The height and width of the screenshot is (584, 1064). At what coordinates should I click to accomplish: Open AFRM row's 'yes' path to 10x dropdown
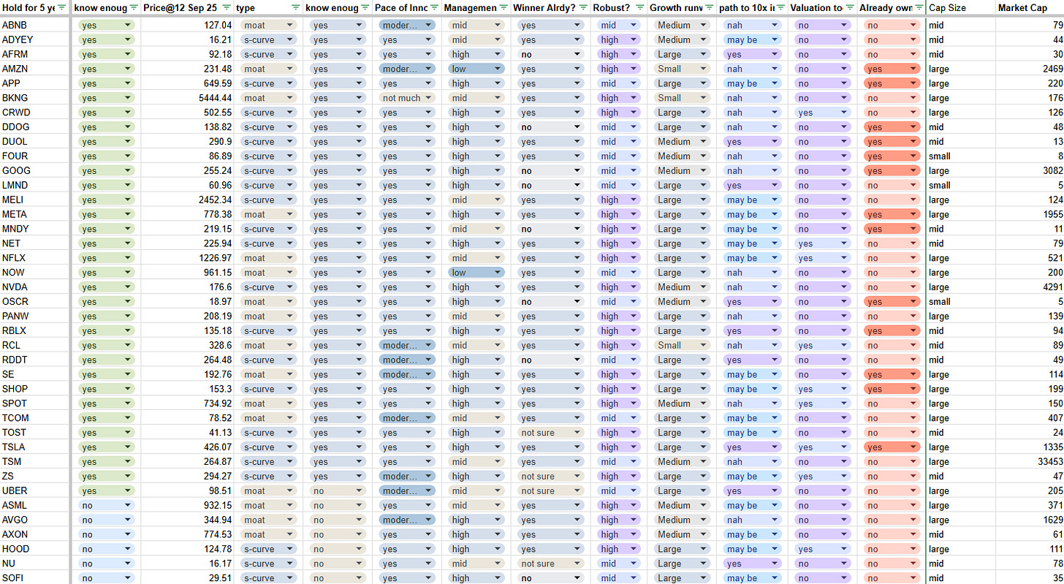753,54
